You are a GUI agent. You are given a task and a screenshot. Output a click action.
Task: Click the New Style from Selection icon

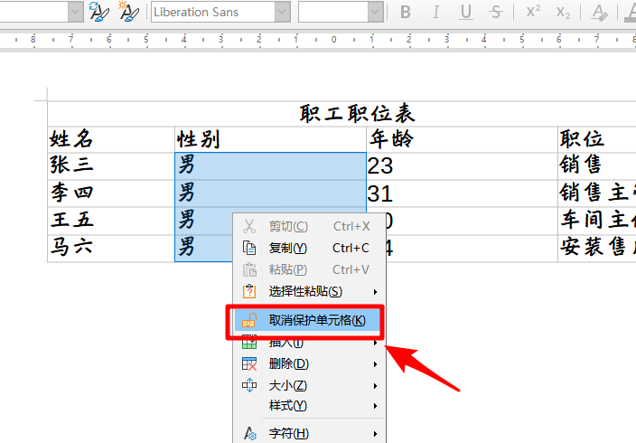[128, 12]
